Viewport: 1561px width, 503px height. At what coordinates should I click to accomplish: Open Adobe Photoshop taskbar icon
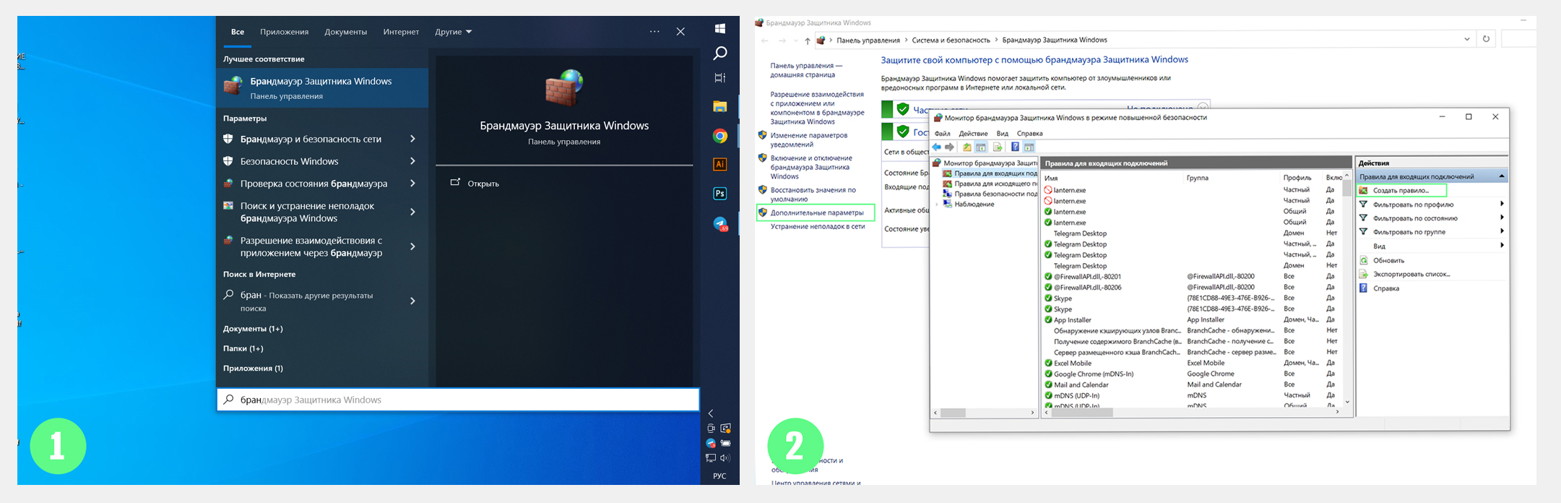click(x=719, y=194)
